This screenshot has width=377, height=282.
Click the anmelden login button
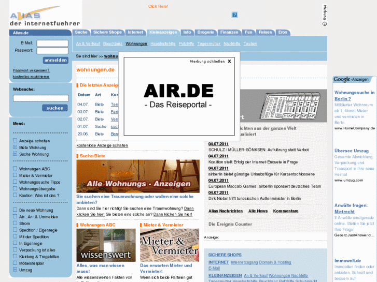[55, 60]
